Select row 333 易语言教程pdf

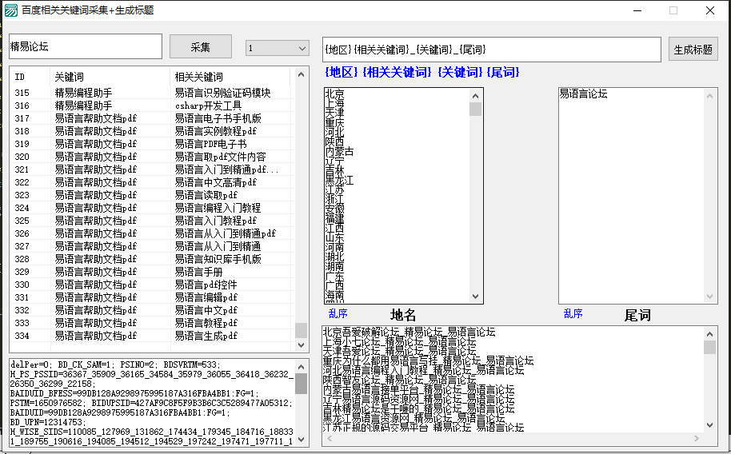click(152, 323)
